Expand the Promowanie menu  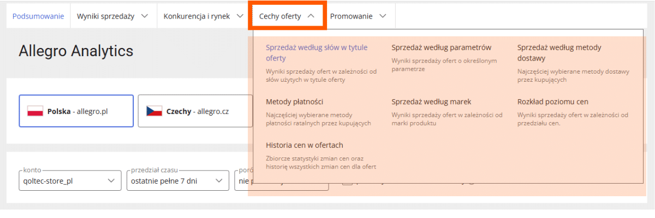click(359, 16)
